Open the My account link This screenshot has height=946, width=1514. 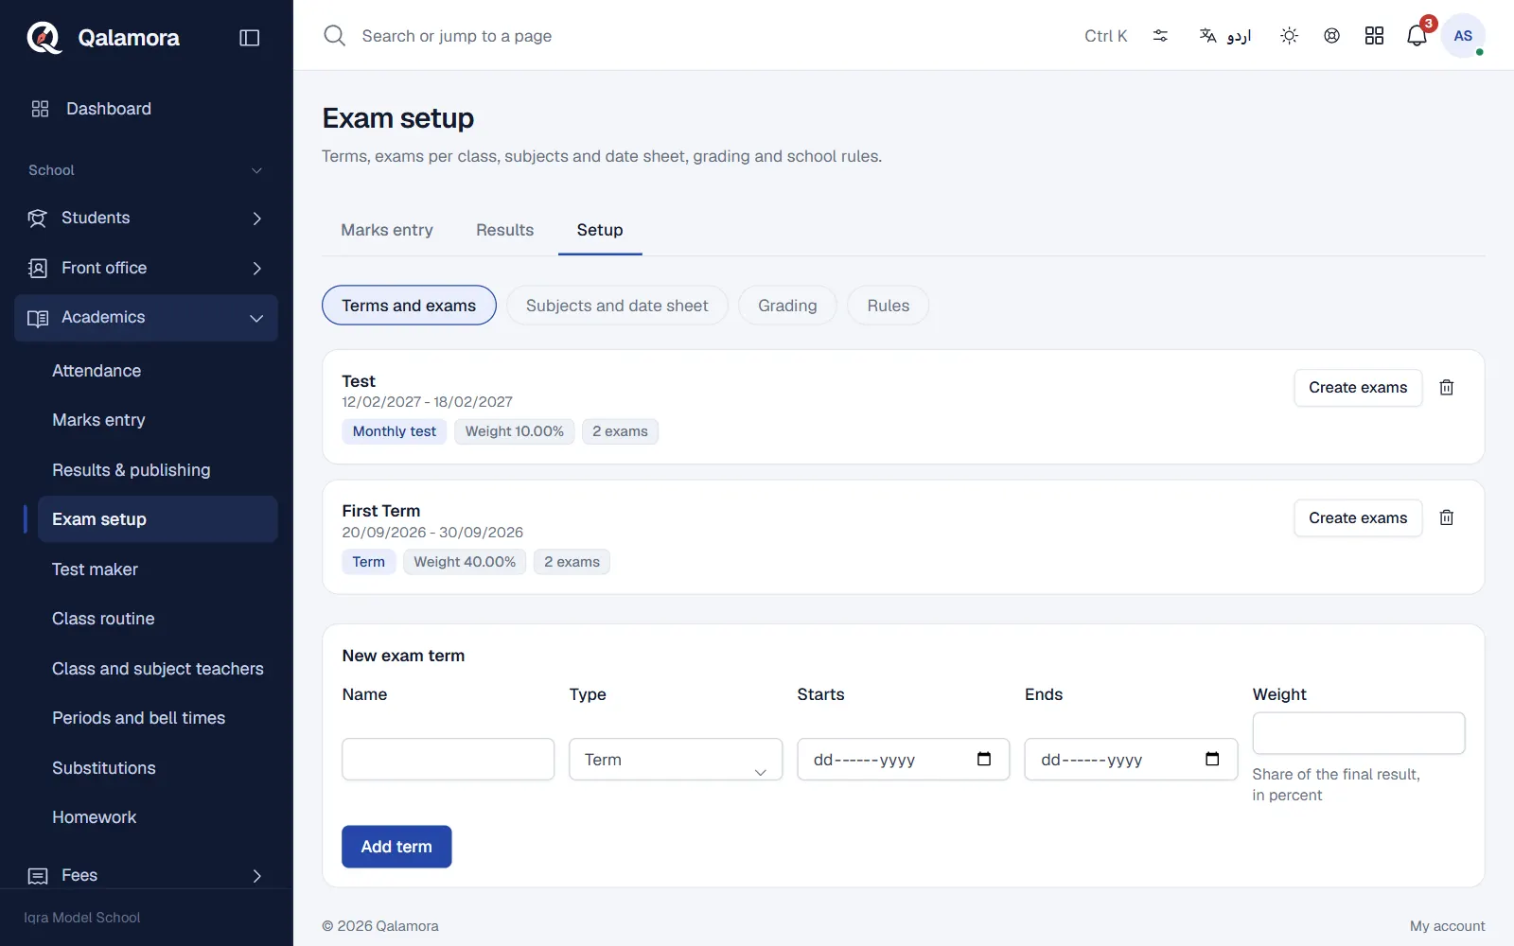1448,926
